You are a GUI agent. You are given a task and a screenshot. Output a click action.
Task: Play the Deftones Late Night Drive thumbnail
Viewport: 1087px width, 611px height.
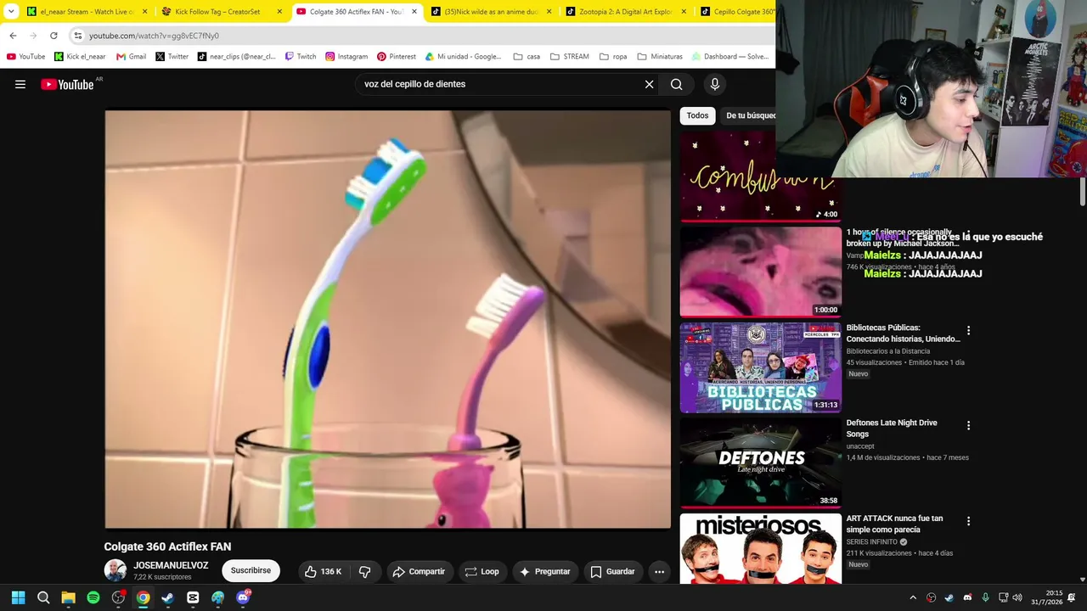coord(760,463)
